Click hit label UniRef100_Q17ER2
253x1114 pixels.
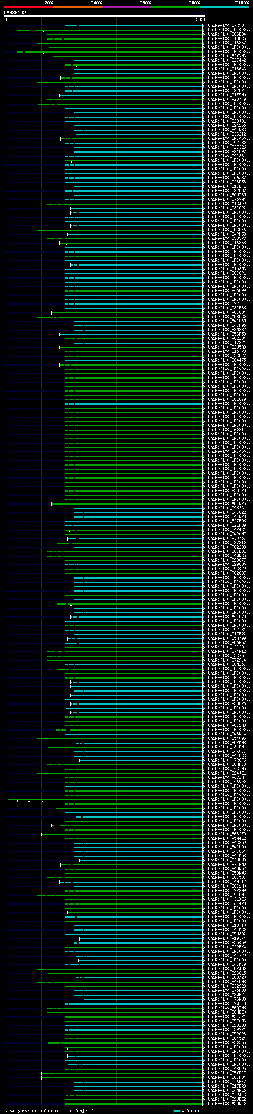(x=227, y=634)
